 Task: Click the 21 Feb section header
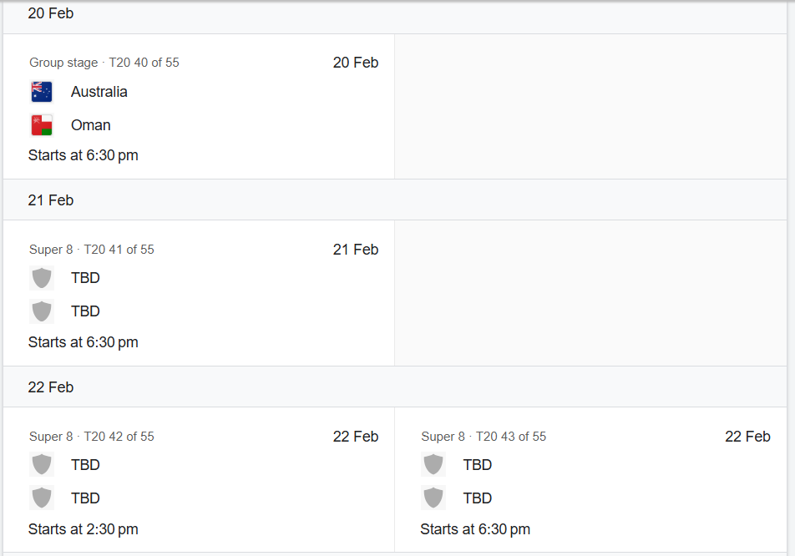pyautogui.click(x=51, y=200)
